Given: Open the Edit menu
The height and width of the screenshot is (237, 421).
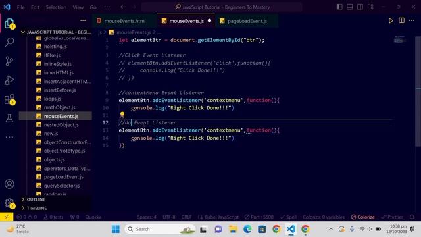Looking at the screenshot, I should [35, 7].
